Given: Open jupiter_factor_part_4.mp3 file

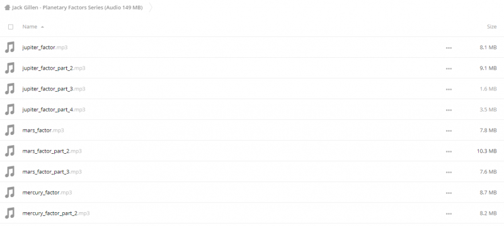Looking at the screenshot, I should (54, 109).
